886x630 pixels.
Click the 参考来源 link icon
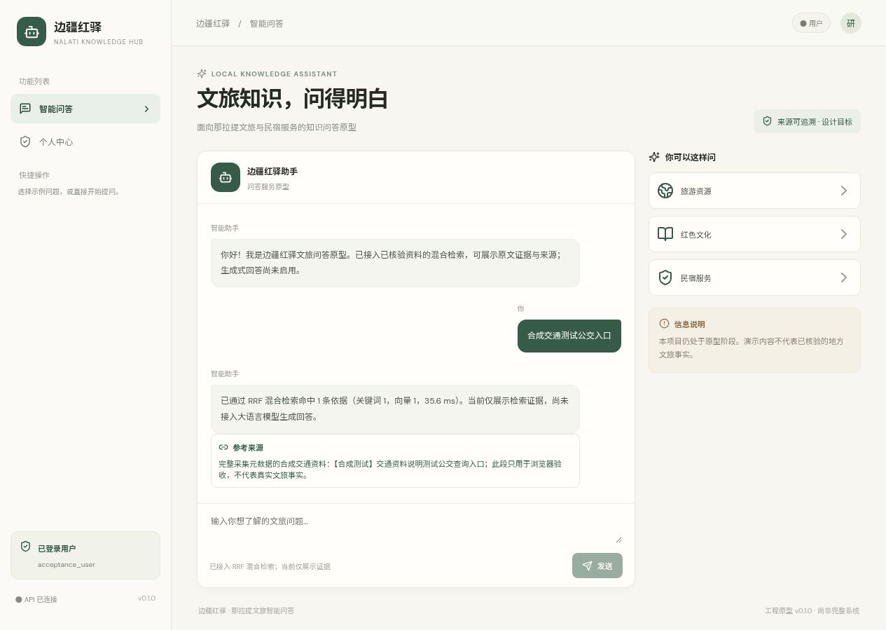pos(223,447)
